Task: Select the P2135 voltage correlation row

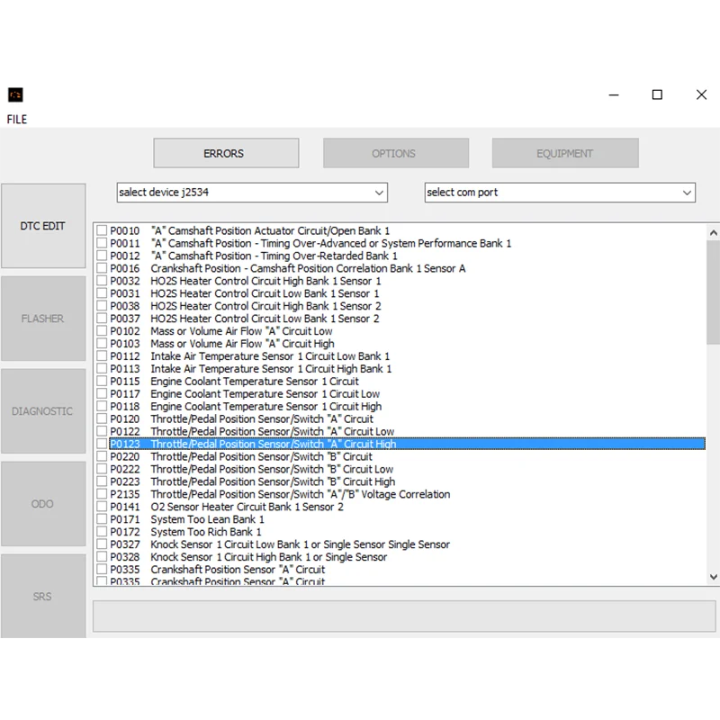Action: coord(300,494)
